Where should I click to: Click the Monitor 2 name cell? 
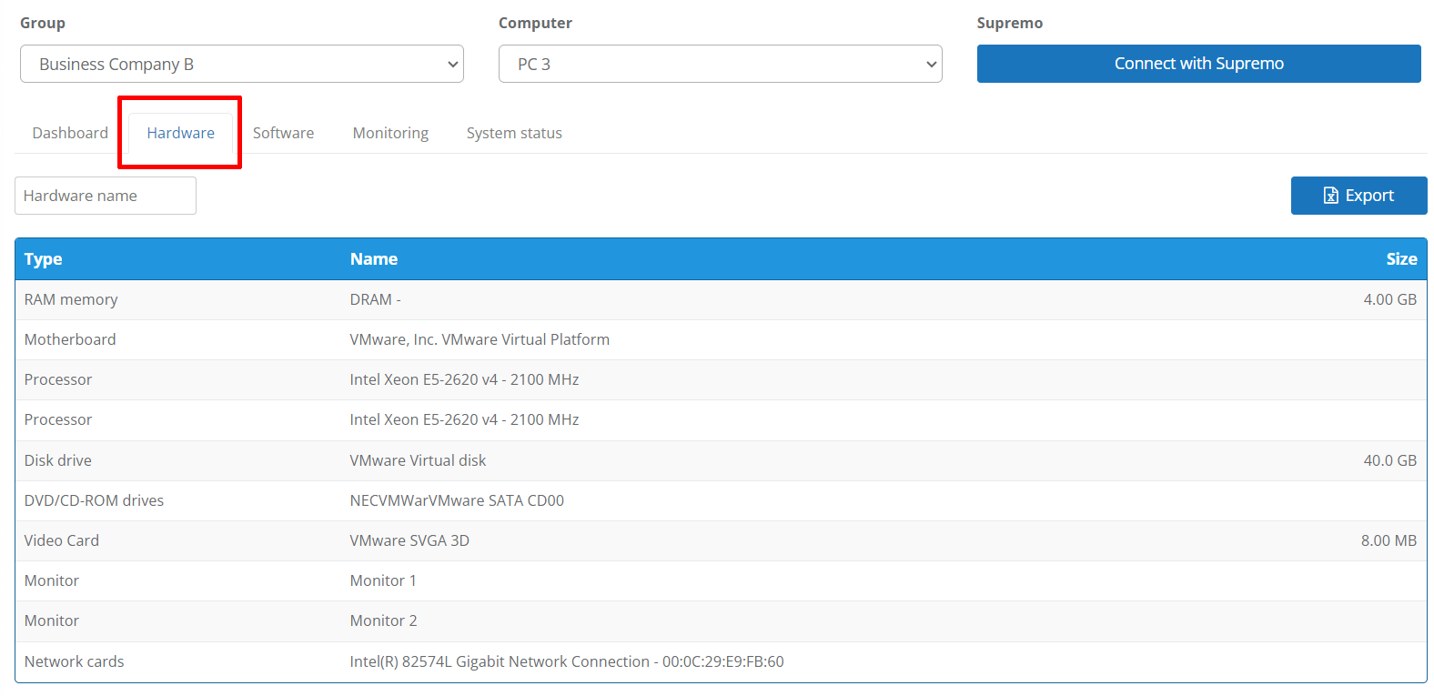point(384,620)
